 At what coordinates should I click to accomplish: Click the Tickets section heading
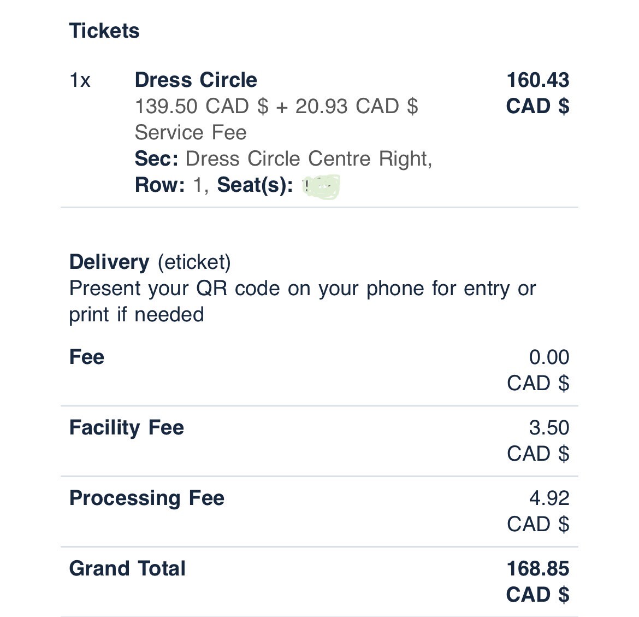(104, 31)
